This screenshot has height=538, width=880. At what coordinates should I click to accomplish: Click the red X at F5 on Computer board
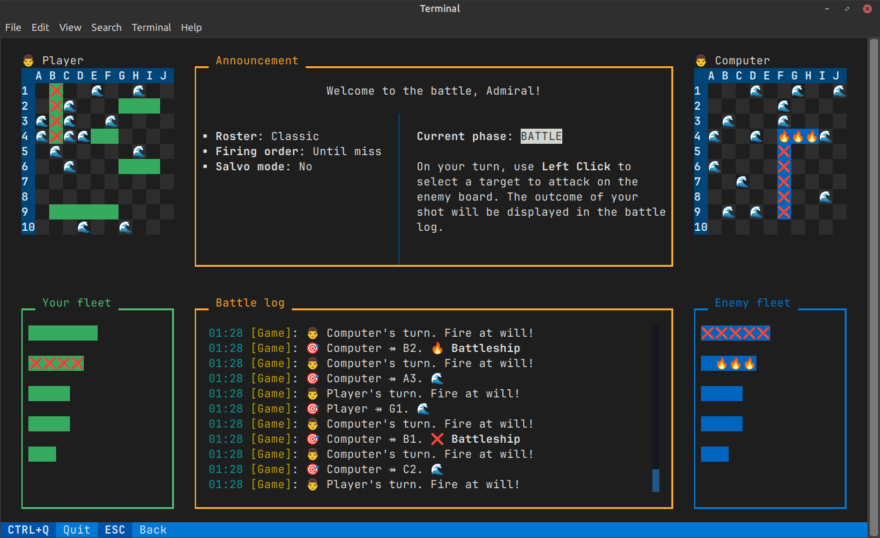(784, 151)
